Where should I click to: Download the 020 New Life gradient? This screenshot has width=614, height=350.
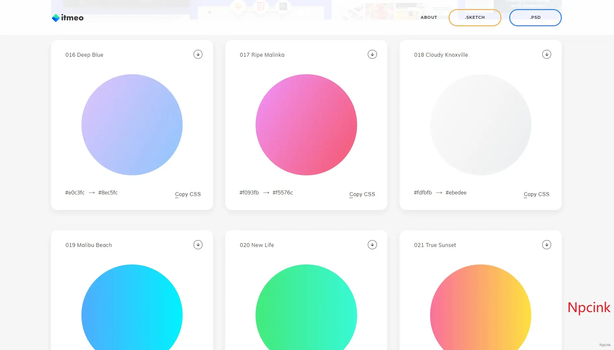pyautogui.click(x=372, y=245)
